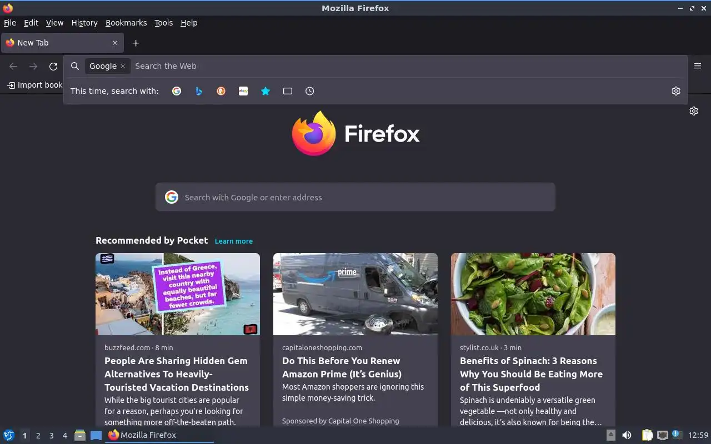Search in Bookmarks via star icon
This screenshot has width=711, height=444.
tap(266, 91)
